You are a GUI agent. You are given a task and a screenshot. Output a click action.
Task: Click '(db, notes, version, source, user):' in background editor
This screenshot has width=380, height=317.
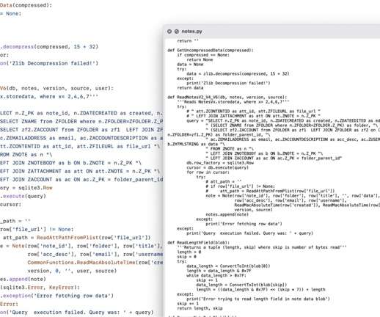(59, 88)
